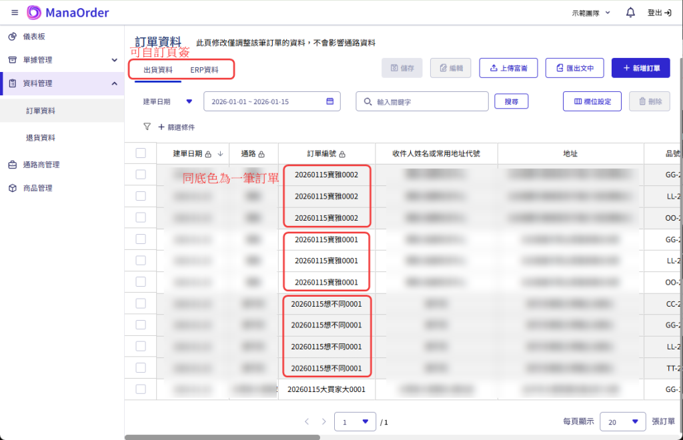Open 儀表板 in the sidebar

(x=38, y=37)
